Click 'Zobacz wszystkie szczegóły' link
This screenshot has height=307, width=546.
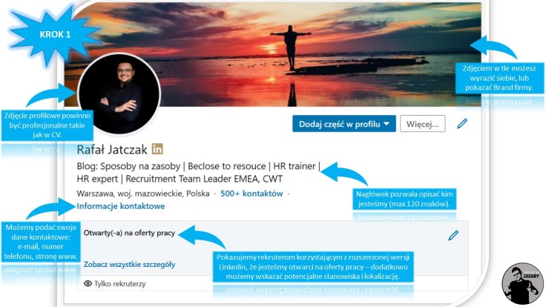click(129, 264)
